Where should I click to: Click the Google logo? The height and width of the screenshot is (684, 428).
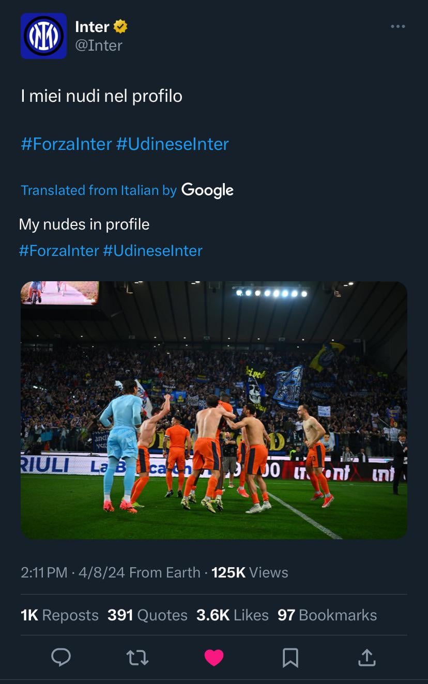click(x=207, y=190)
